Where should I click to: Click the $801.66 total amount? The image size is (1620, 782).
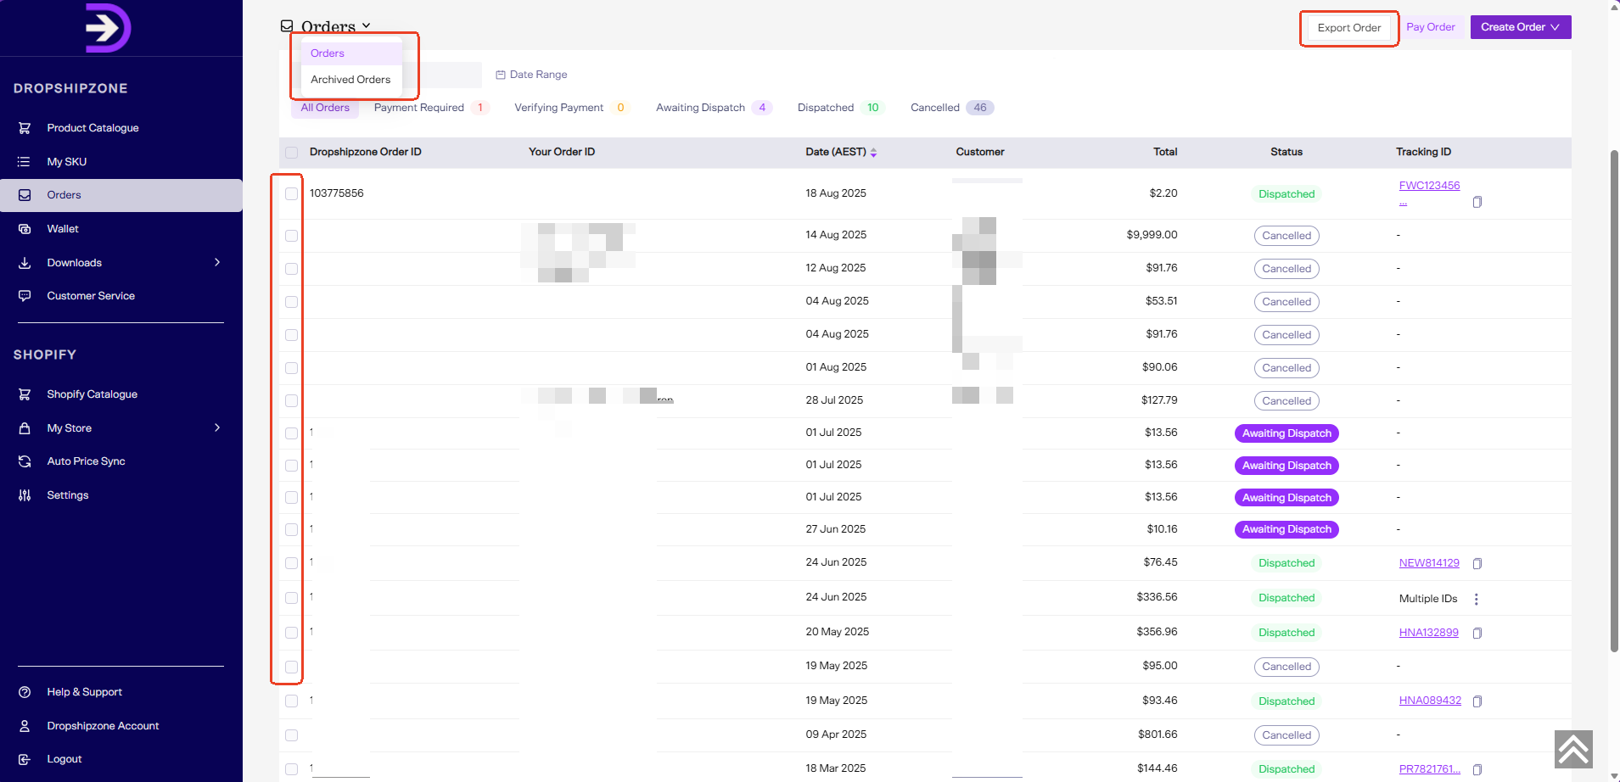point(1158,735)
